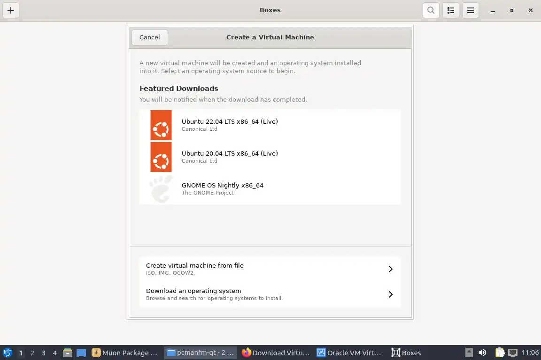Click Boxes taskbar entry
Image resolution: width=541 pixels, height=360 pixels.
406,353
